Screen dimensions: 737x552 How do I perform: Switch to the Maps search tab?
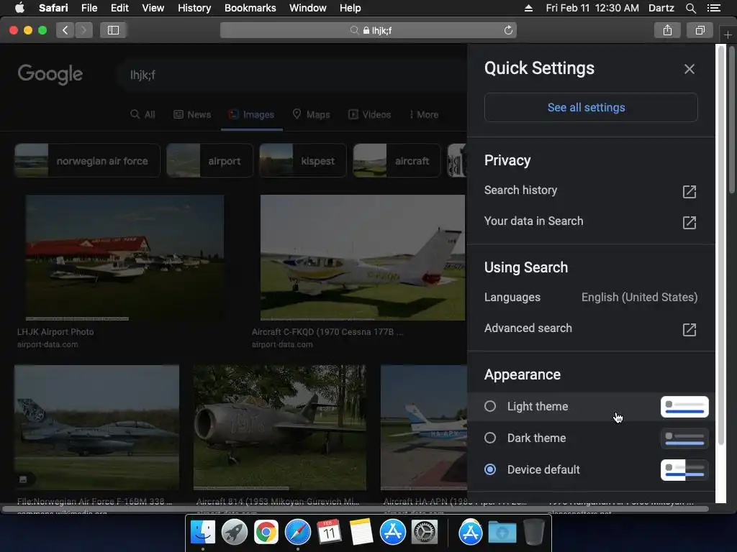coord(311,114)
